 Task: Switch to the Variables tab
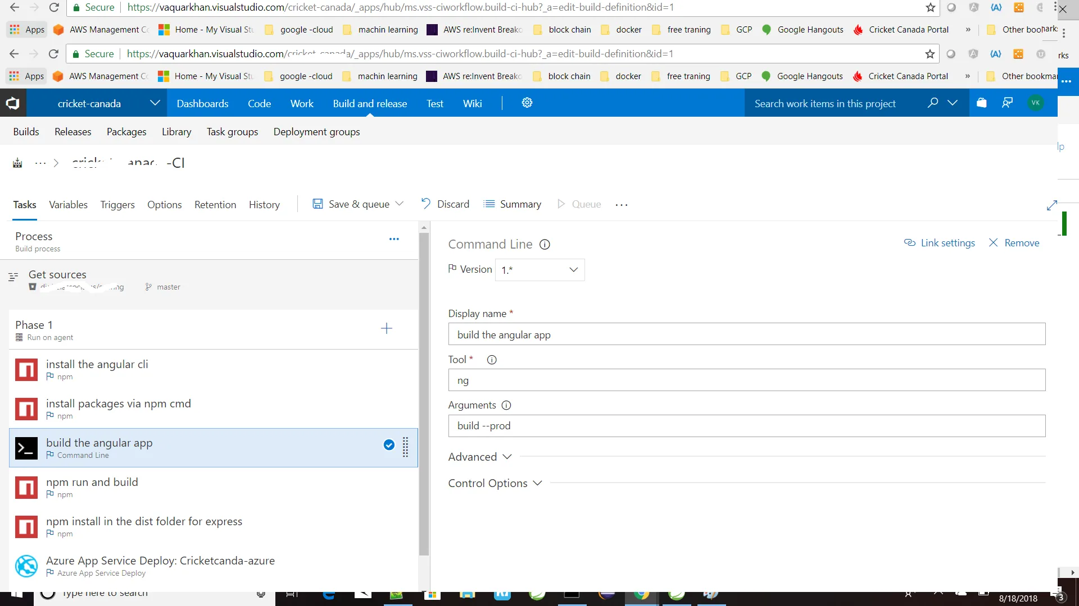[x=68, y=205]
